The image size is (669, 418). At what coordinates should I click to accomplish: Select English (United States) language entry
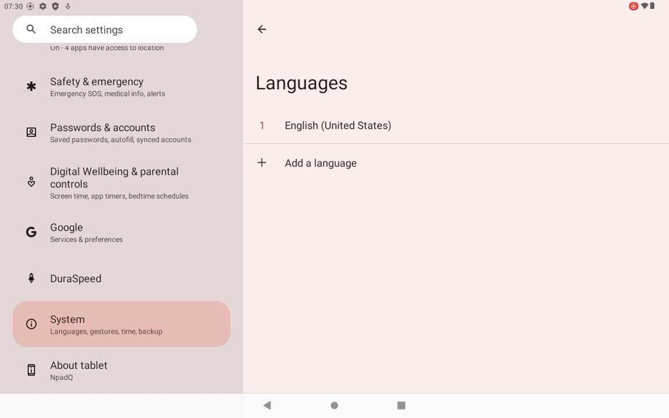337,125
